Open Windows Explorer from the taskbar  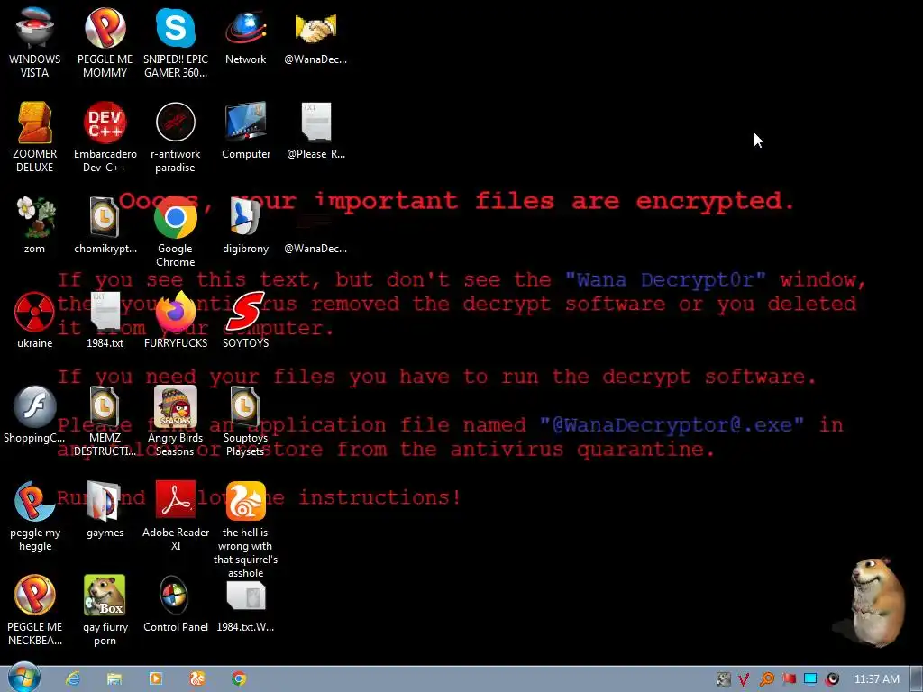114,678
